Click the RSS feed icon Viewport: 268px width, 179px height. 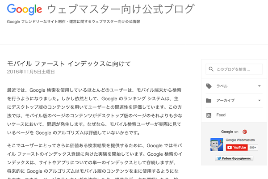[209, 115]
